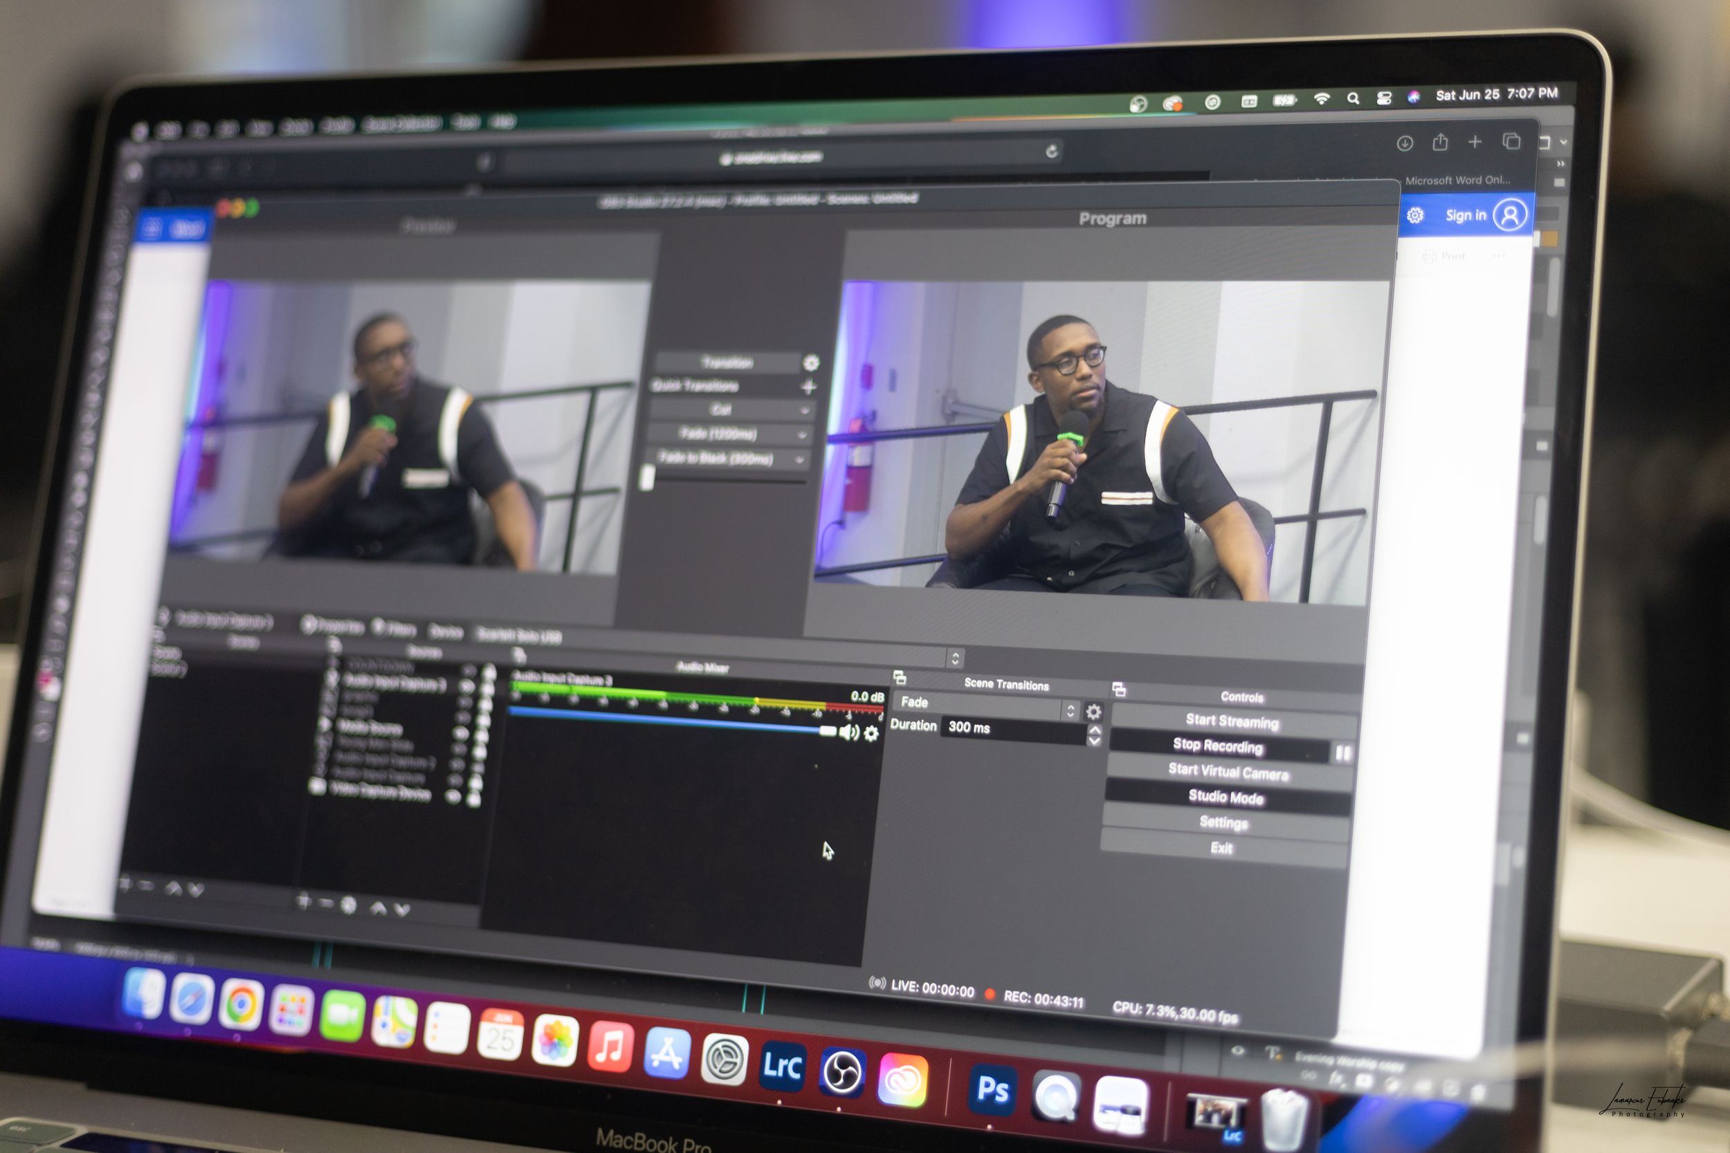Click the Safari share icon
1730x1153 pixels.
(x=1440, y=142)
